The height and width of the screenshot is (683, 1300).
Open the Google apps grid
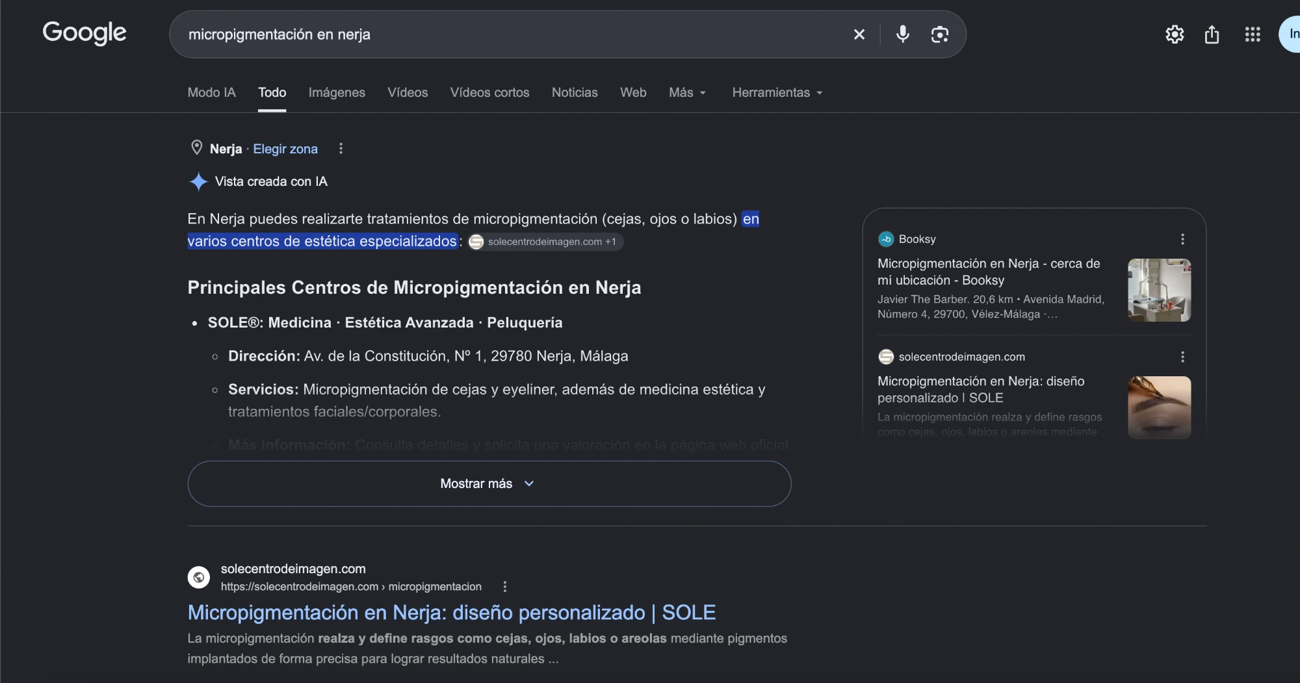[1253, 34]
